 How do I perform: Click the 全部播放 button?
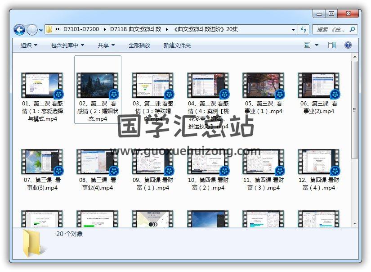pyautogui.click(x=139, y=45)
